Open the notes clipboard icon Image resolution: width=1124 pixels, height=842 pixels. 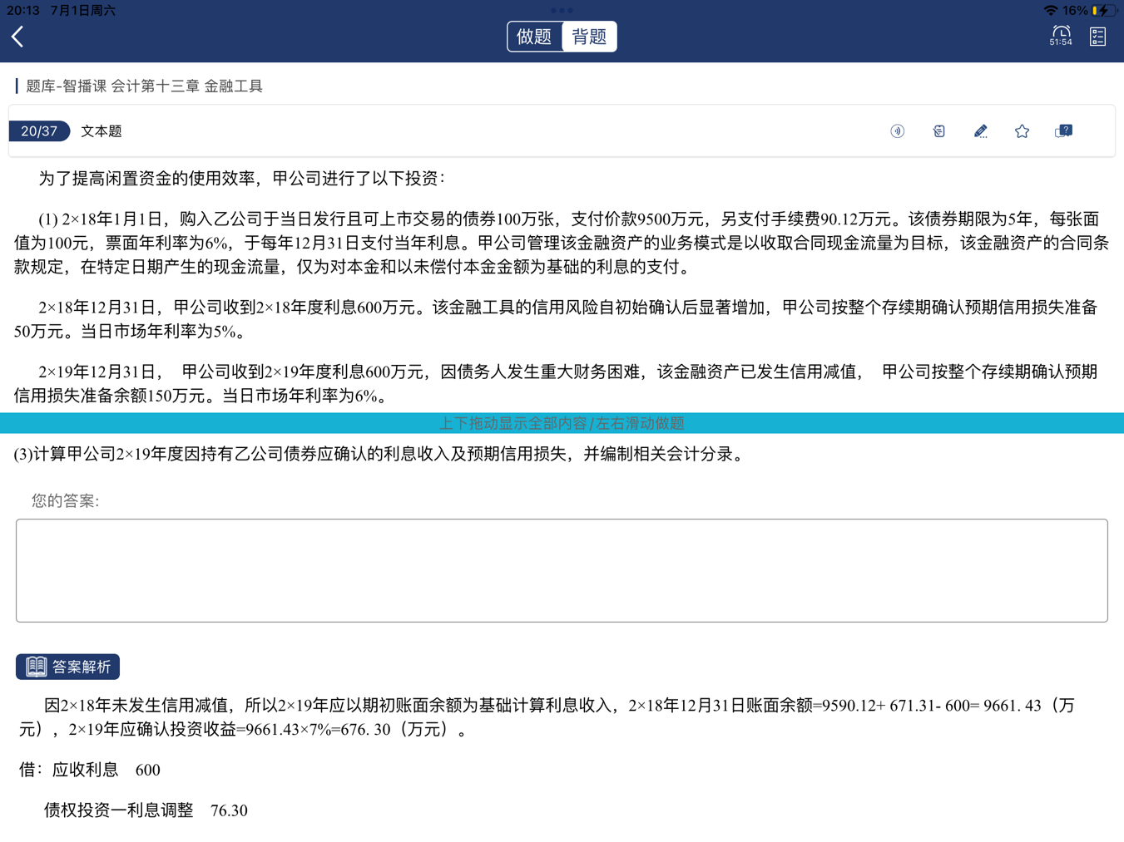938,131
